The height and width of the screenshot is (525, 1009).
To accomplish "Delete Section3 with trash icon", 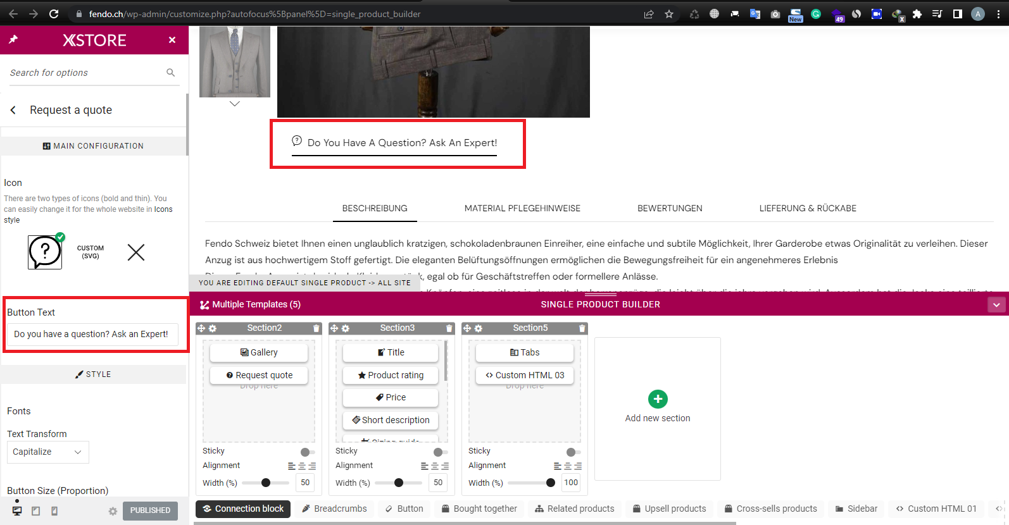I will (x=449, y=328).
